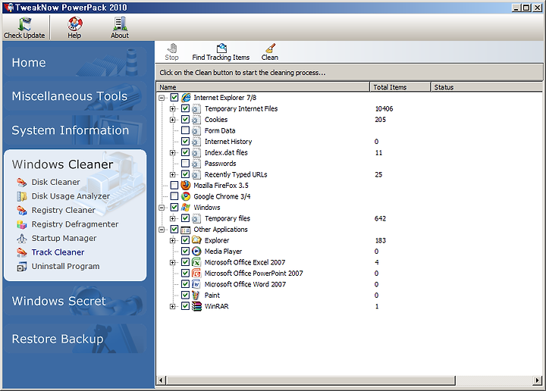Uncheck the Cookies checkbox
Image resolution: width=546 pixels, height=391 pixels.
tap(185, 120)
